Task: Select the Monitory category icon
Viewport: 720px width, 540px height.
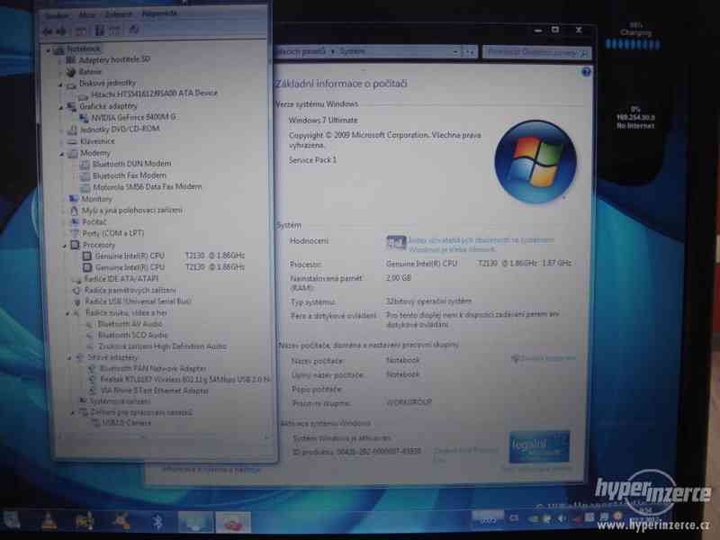Action: pos(74,199)
